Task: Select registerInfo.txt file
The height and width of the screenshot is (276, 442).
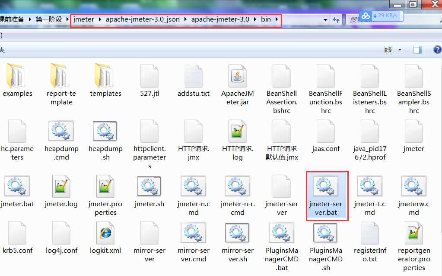Action: pyautogui.click(x=369, y=242)
